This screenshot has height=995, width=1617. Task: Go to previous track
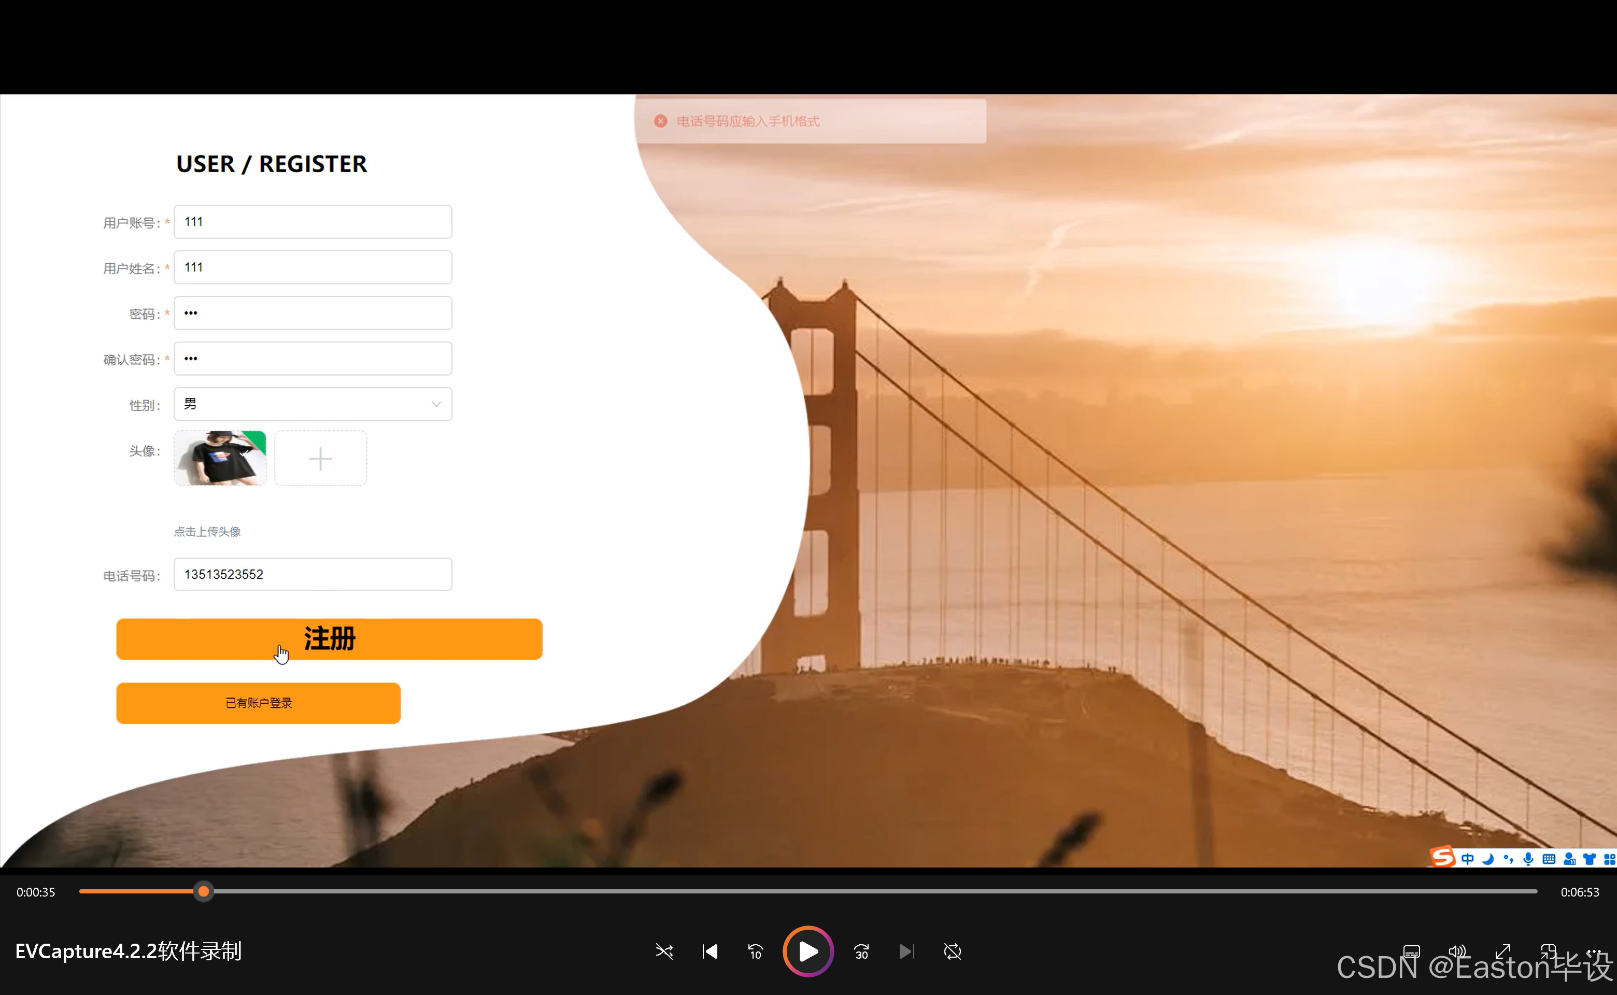click(x=710, y=951)
